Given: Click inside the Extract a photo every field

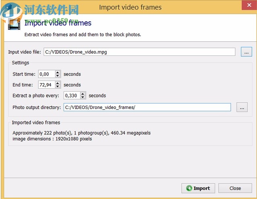Looking at the screenshot, I should 72,96.
